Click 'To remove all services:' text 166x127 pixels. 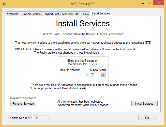23,98
